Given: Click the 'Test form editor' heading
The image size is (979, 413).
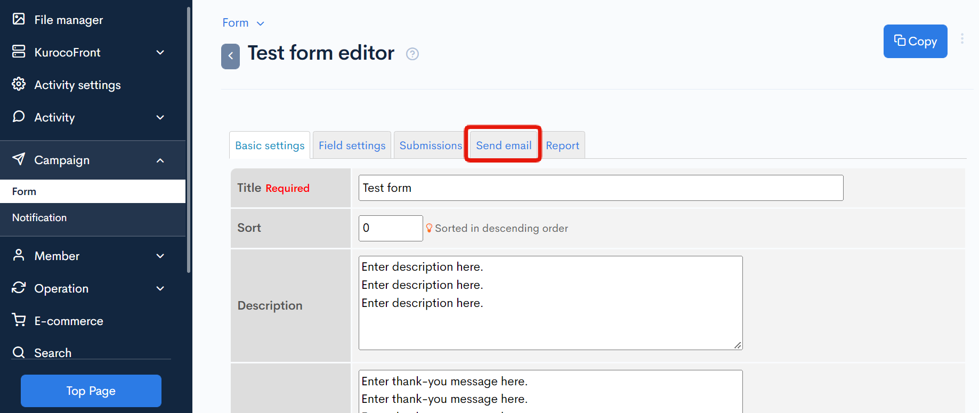Looking at the screenshot, I should click(x=321, y=53).
